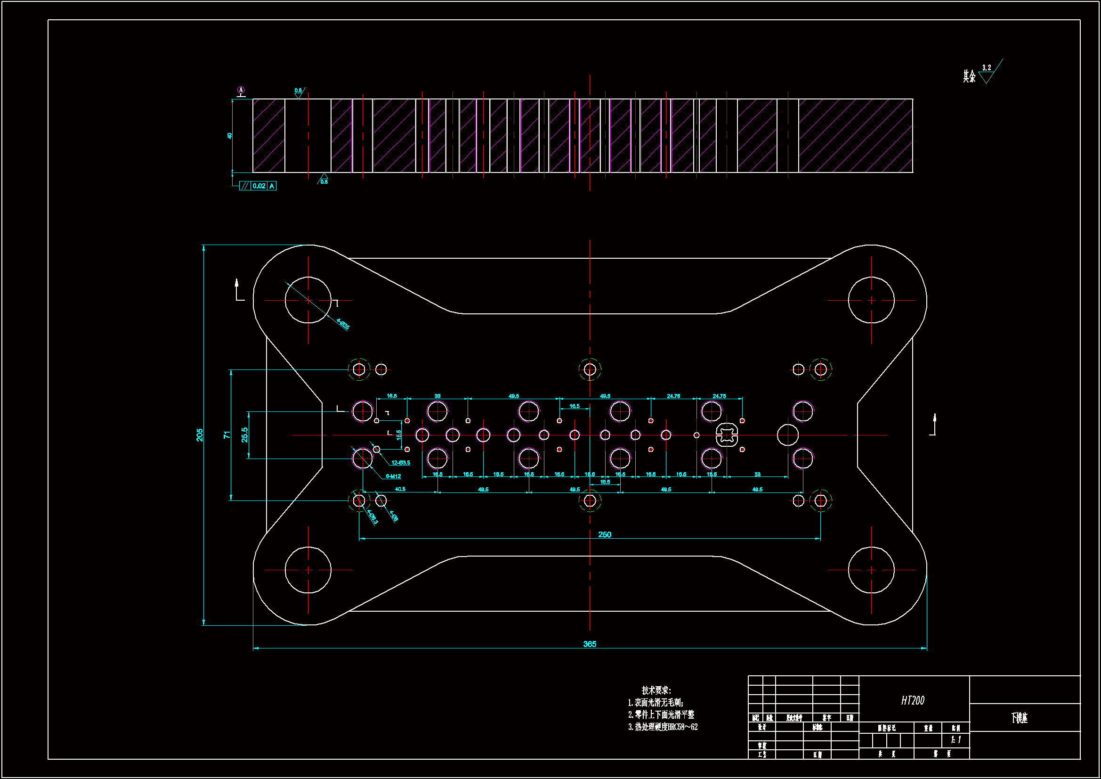Click the 0.8 roughness symbol below the section view
This screenshot has width=1101, height=779.
[324, 179]
